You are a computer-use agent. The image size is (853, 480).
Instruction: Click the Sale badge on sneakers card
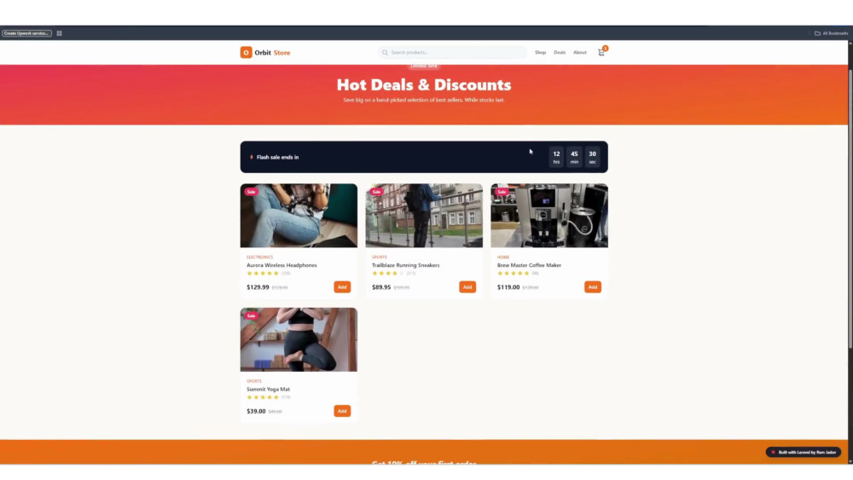point(376,191)
